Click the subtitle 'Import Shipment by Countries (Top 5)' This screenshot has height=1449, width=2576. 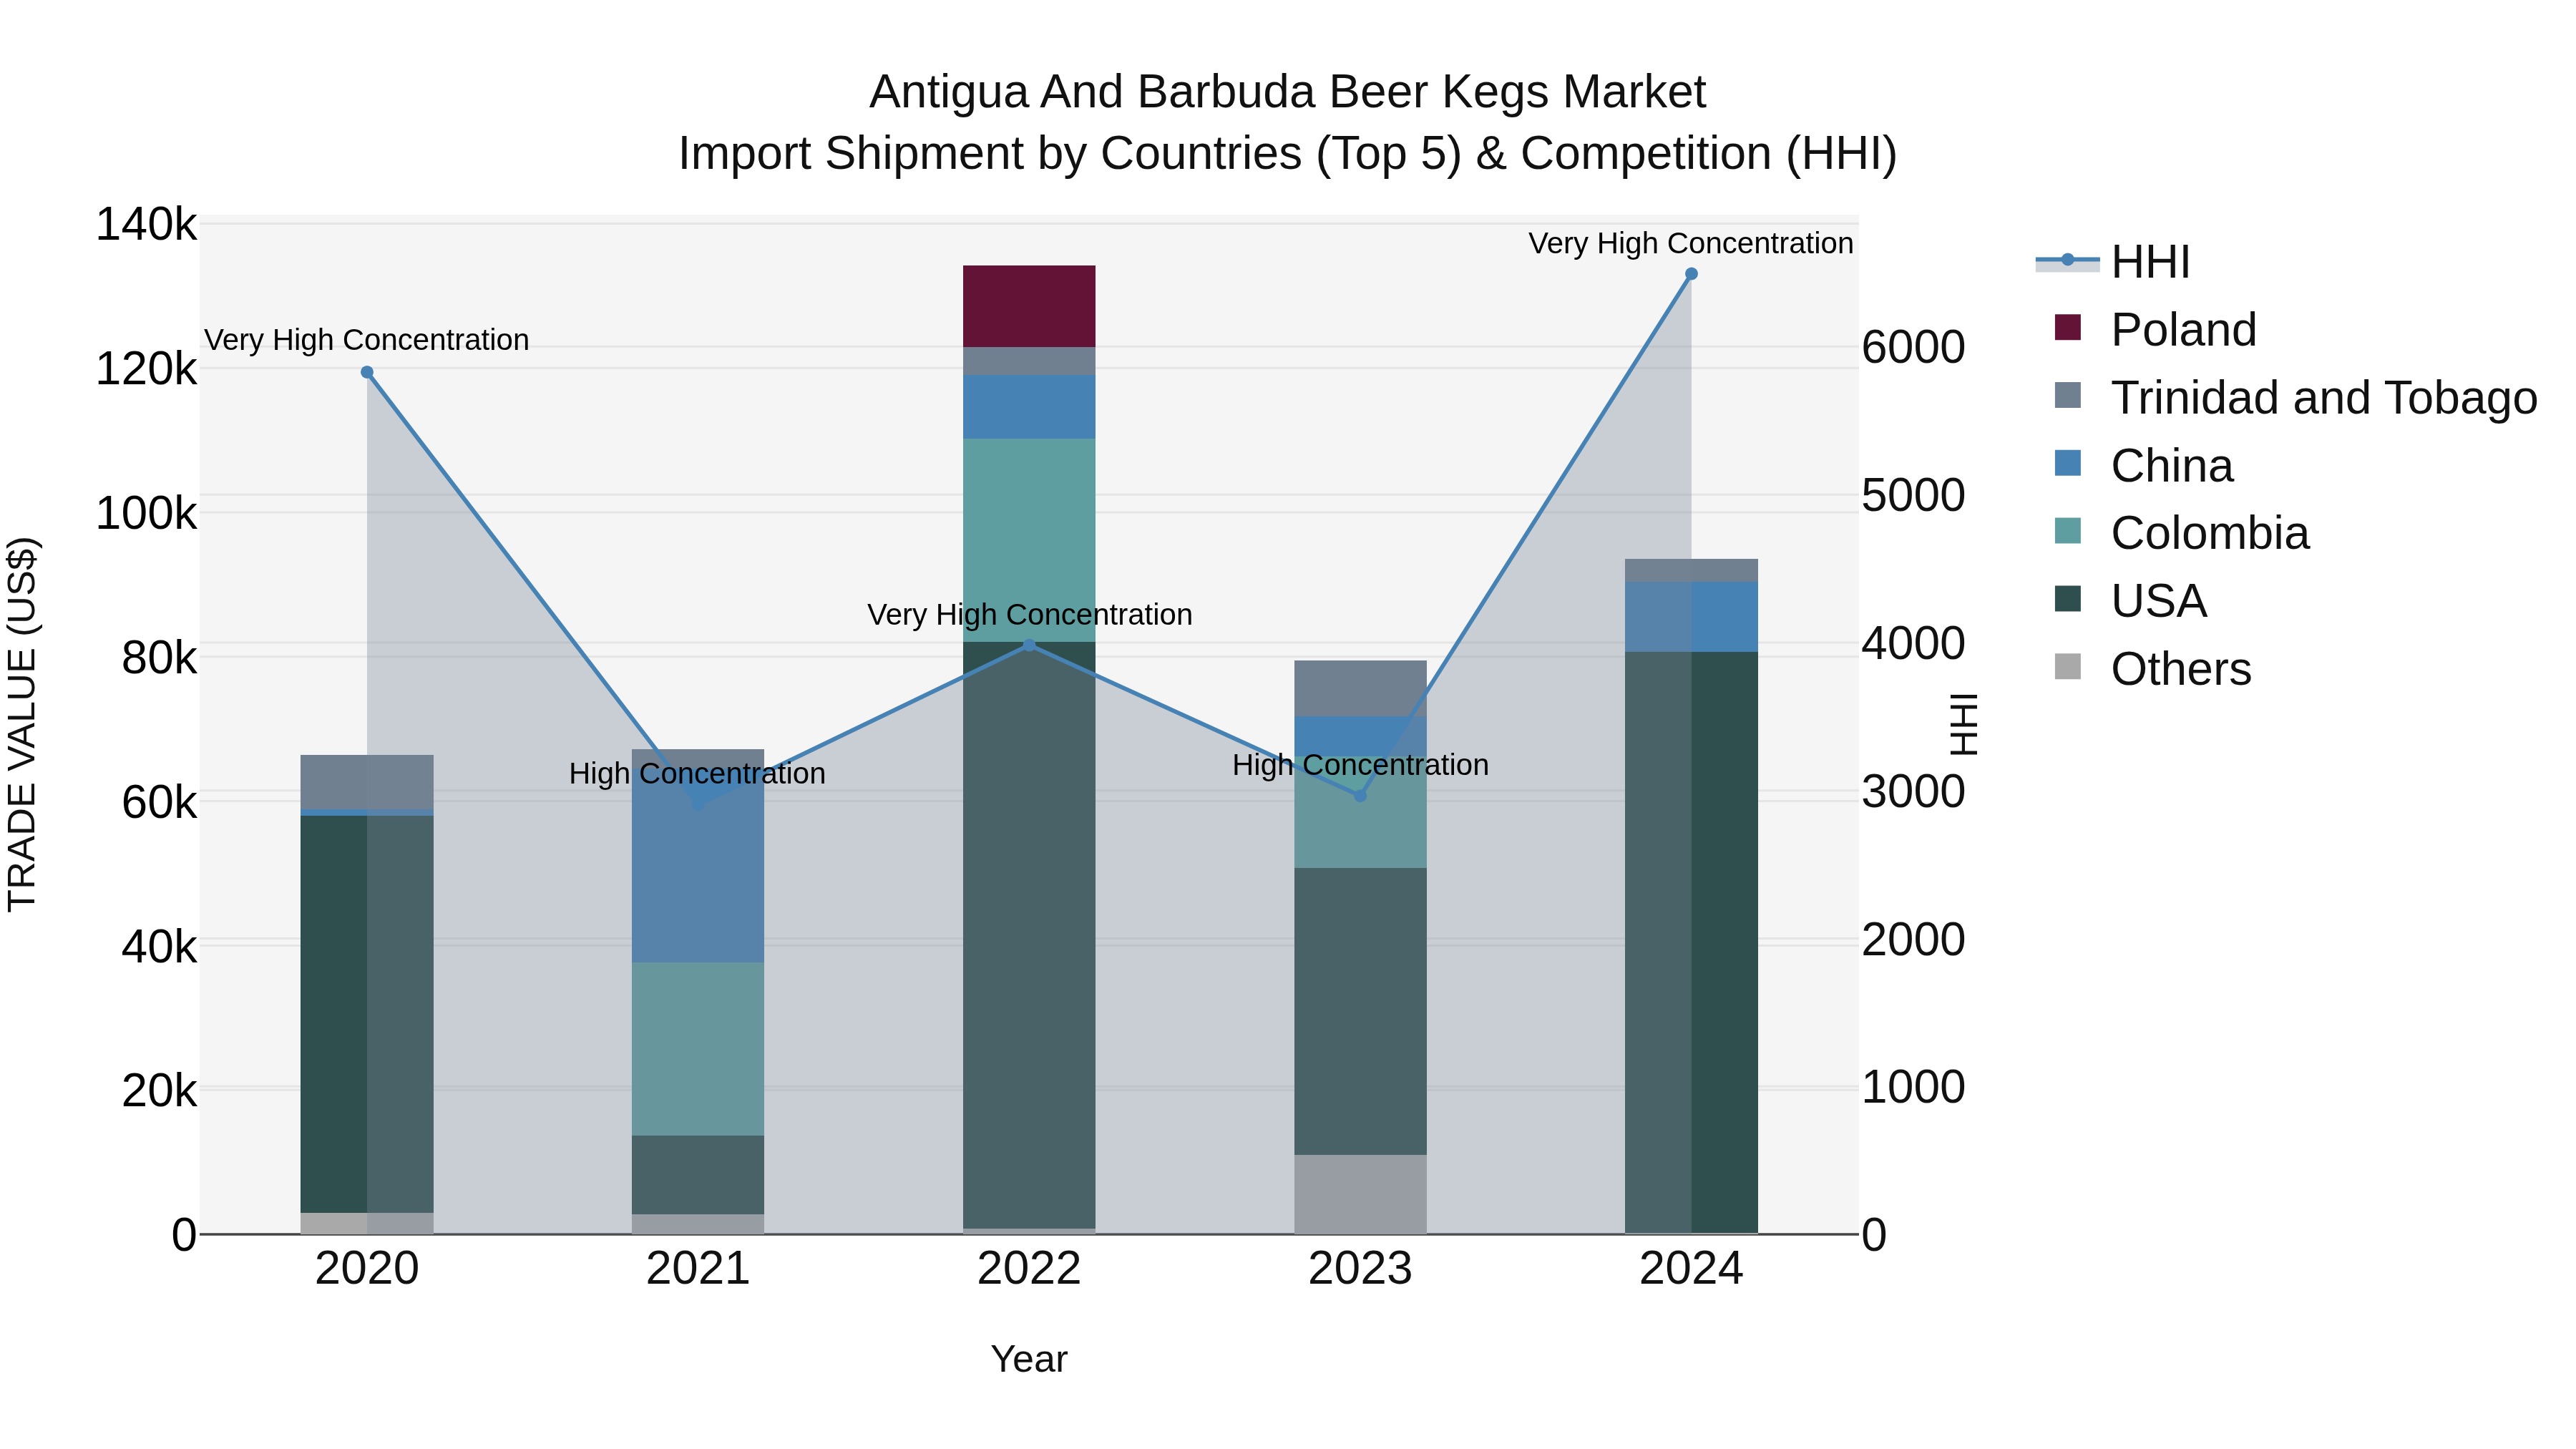coord(1068,154)
